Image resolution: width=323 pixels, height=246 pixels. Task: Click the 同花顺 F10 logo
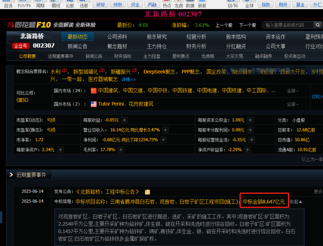[x=29, y=25]
